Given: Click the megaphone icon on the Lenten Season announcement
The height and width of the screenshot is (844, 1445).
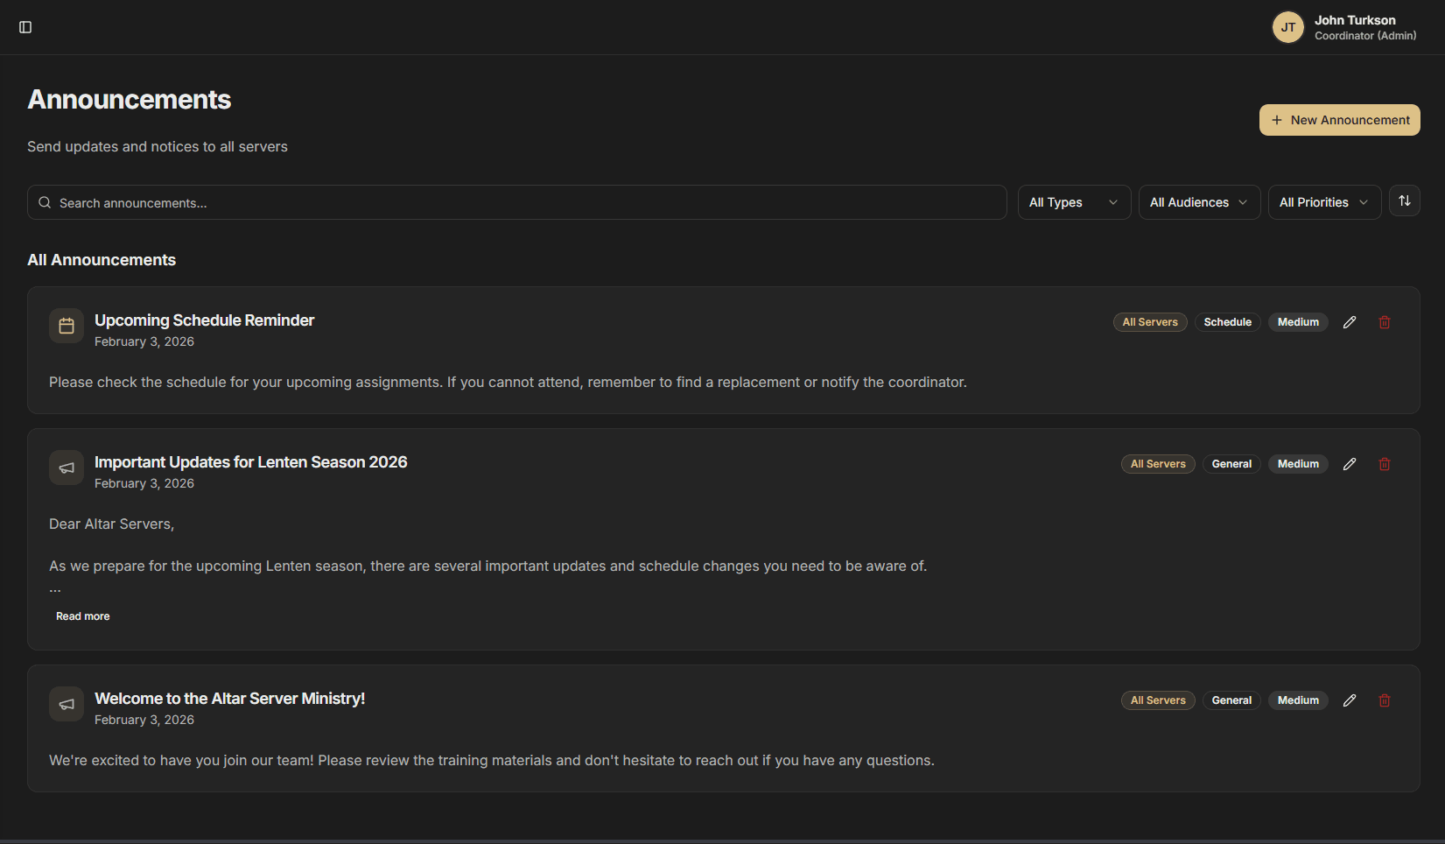Looking at the screenshot, I should point(66,467).
